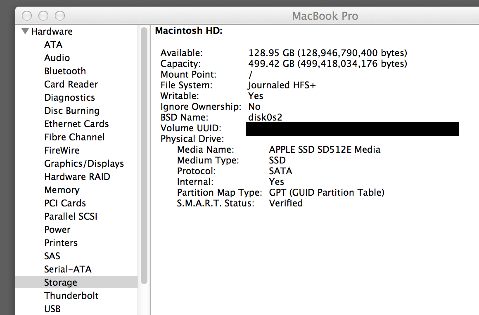This screenshot has height=315, width=479.
Task: Select Graphics/Displays in sidebar
Action: click(x=84, y=163)
